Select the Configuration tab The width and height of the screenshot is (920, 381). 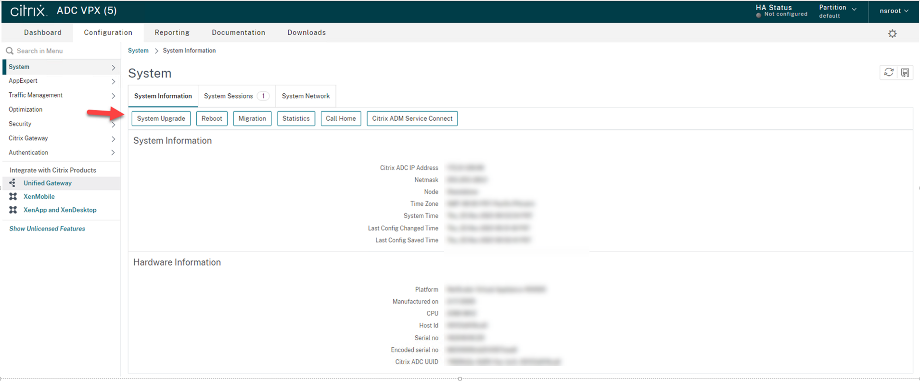click(x=108, y=33)
